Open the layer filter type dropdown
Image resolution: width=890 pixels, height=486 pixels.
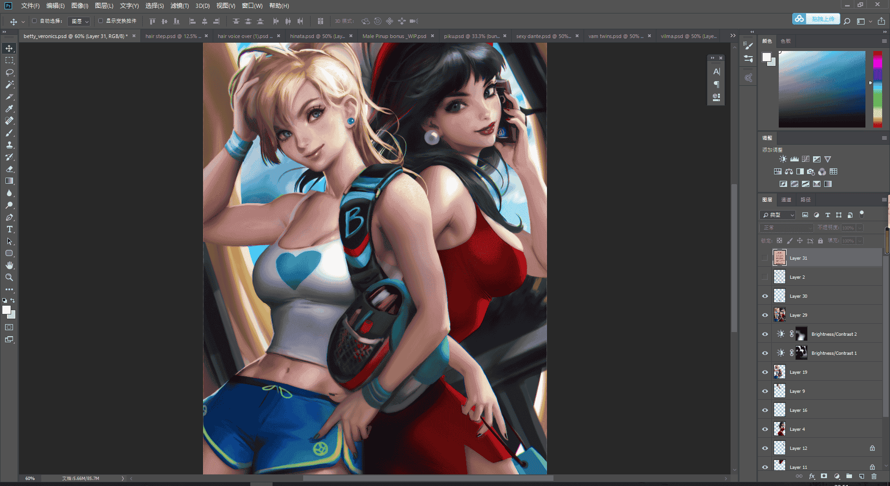coord(777,215)
